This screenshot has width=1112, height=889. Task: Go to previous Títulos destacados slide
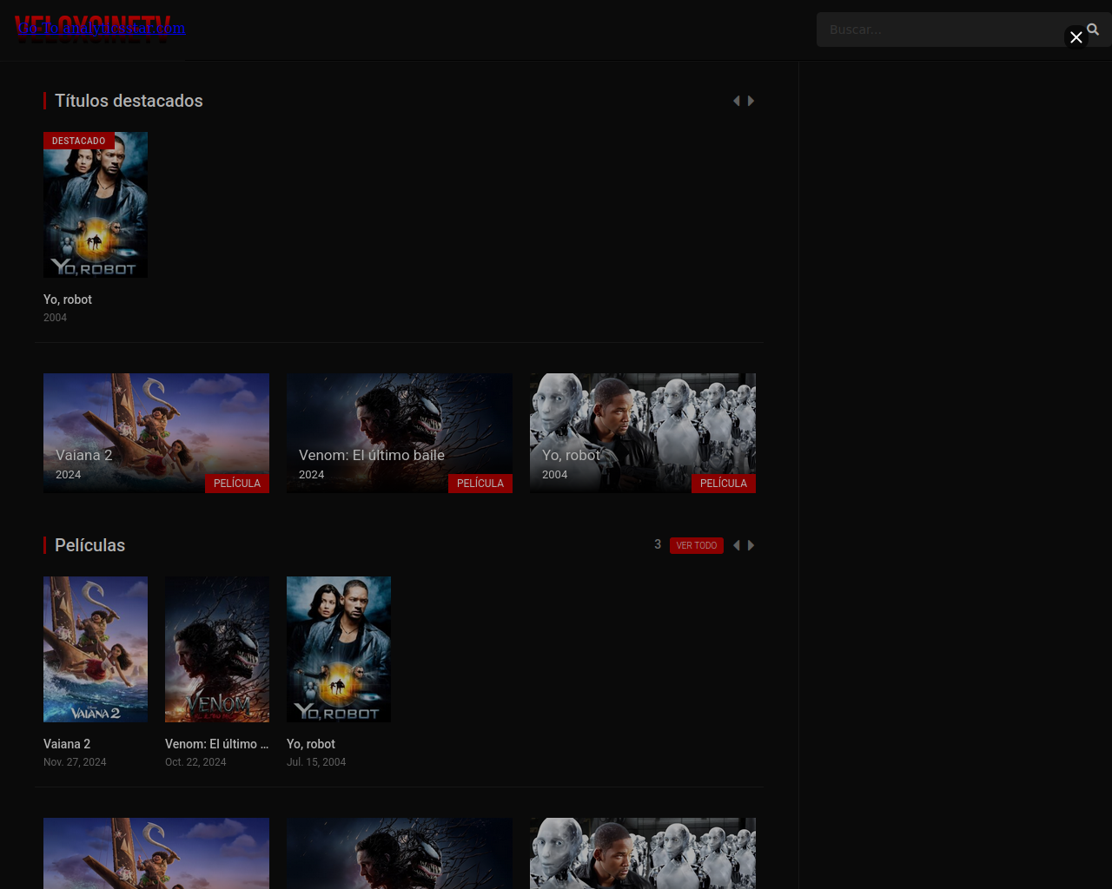737,101
